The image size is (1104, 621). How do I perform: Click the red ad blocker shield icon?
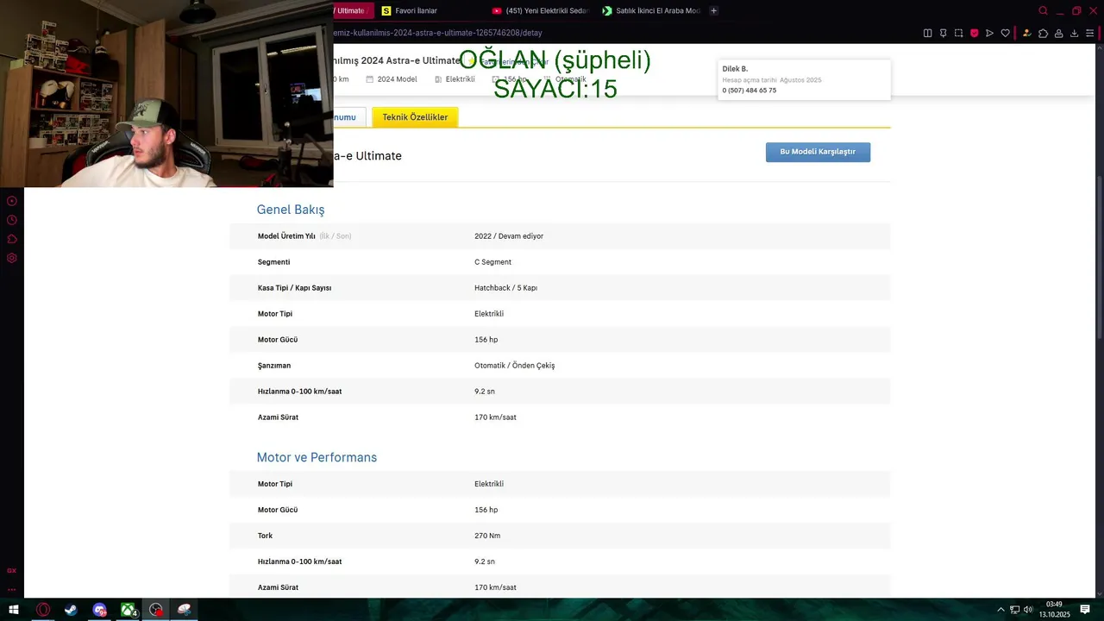974,33
